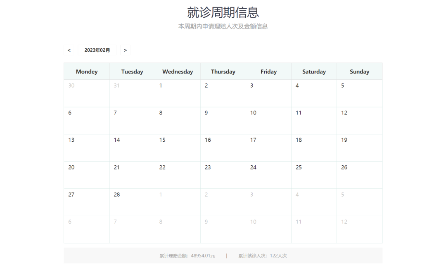Click the Thursday column header
The width and height of the screenshot is (446, 269).
coord(223,71)
